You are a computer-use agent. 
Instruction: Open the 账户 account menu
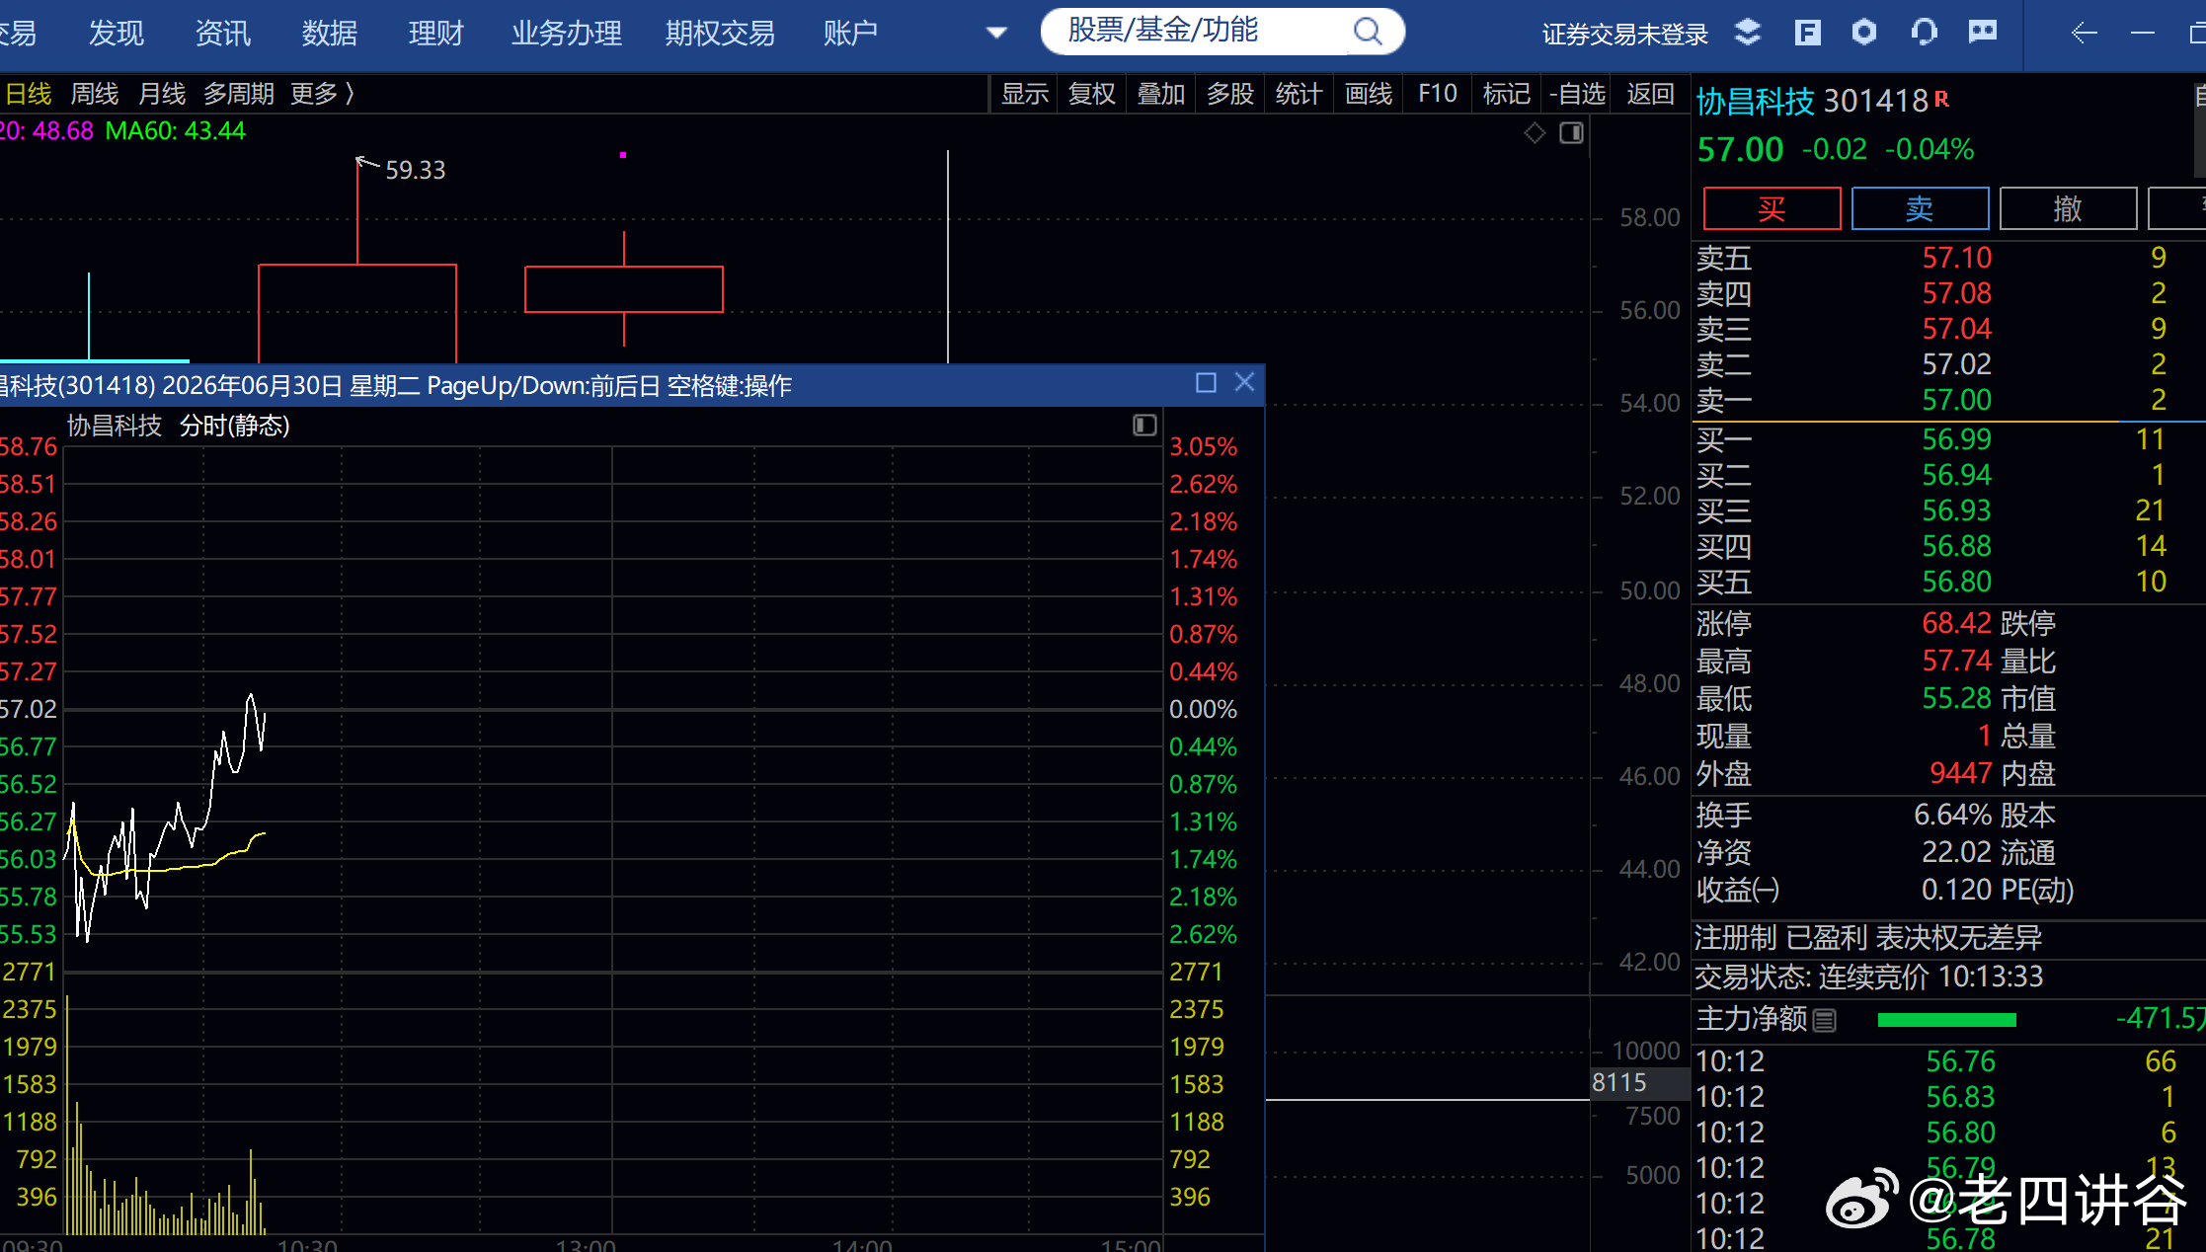[x=851, y=34]
